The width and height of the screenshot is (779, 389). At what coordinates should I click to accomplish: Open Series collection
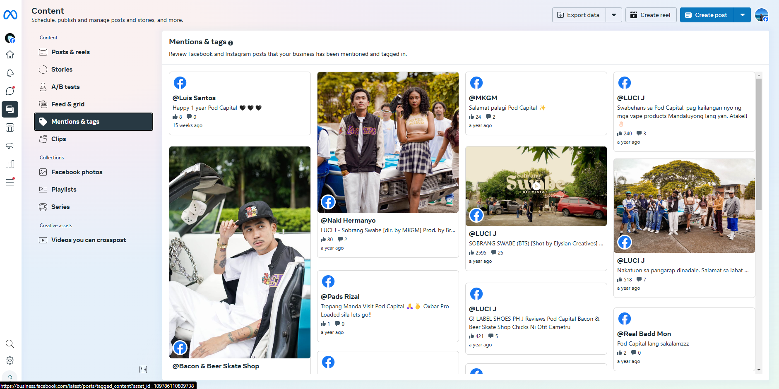coord(94,207)
